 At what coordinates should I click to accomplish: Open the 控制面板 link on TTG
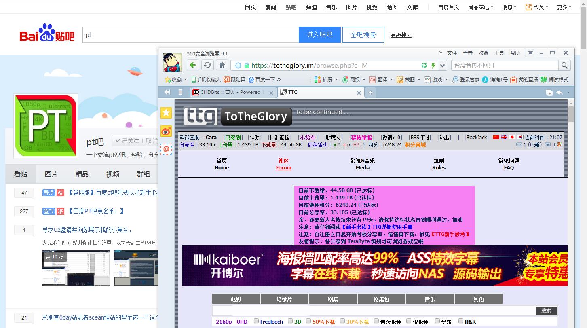pyautogui.click(x=279, y=138)
